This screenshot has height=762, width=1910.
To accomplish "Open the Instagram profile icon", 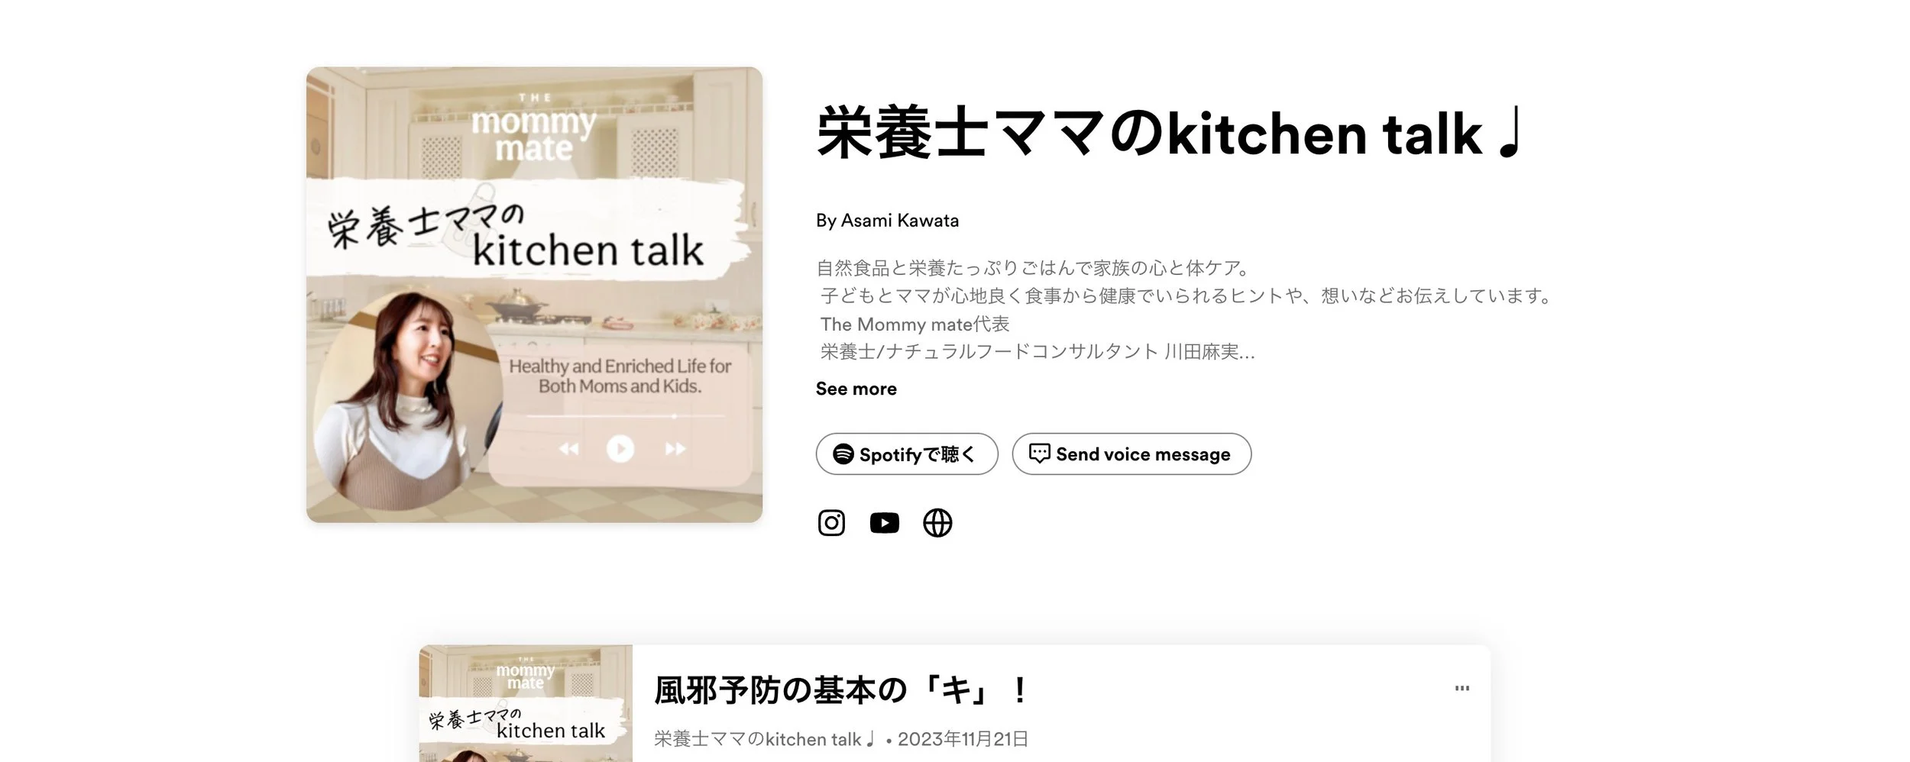I will (x=831, y=523).
